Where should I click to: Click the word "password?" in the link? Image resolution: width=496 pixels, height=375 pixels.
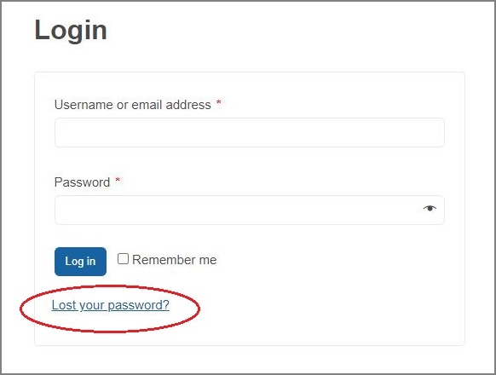139,305
